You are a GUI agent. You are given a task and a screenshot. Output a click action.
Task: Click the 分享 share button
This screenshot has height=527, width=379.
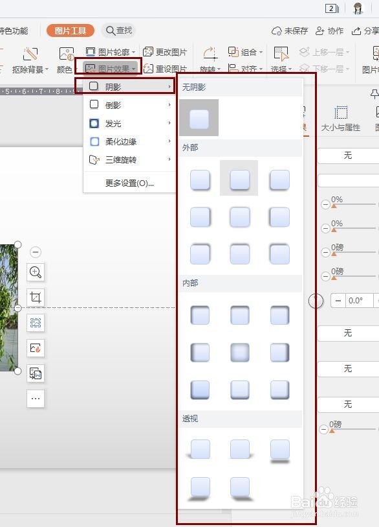pyautogui.click(x=365, y=31)
